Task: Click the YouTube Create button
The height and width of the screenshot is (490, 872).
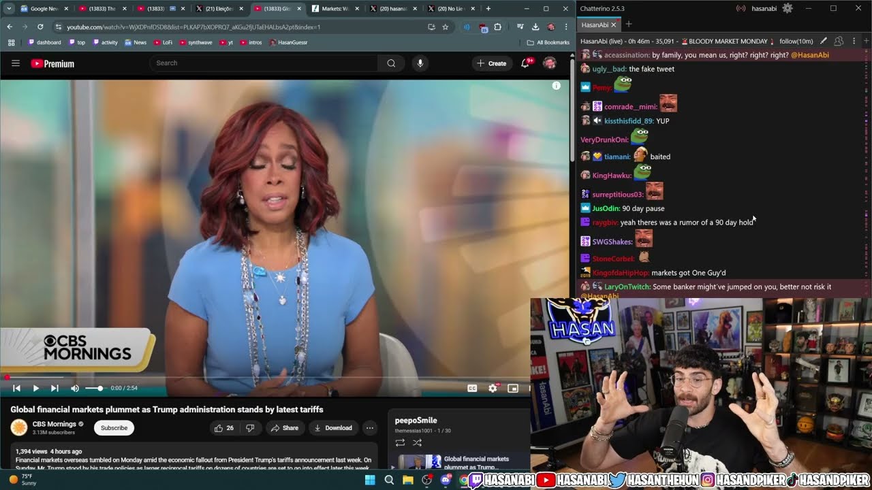Action: point(492,63)
